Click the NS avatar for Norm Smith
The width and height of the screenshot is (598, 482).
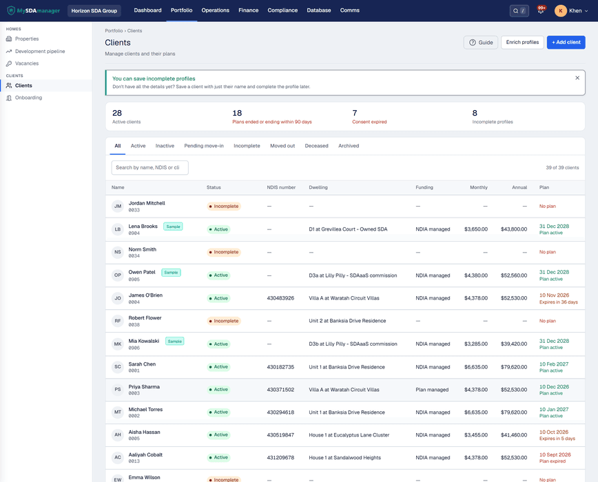118,252
